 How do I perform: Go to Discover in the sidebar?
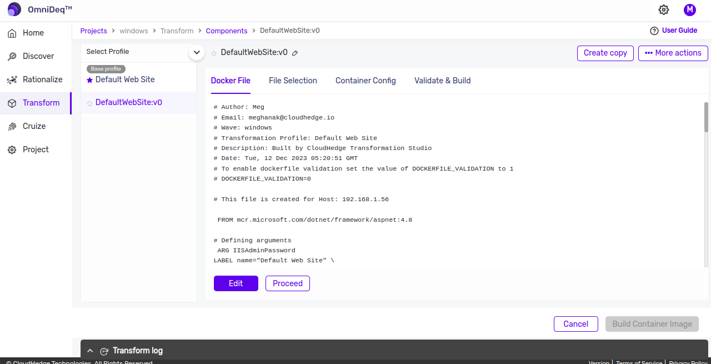(x=38, y=56)
